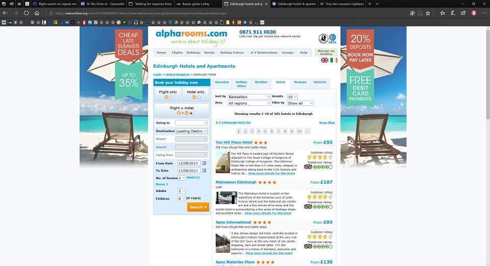The height and width of the screenshot is (266, 490).
Task: Open the From Date calendar icon
Action: (x=204, y=163)
